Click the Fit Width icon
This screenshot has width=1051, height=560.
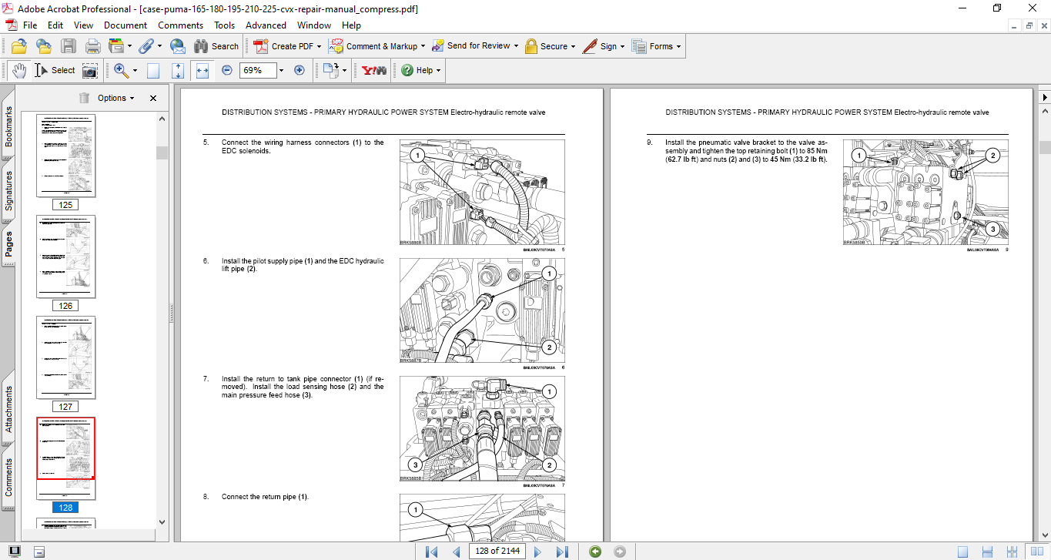pyautogui.click(x=203, y=70)
